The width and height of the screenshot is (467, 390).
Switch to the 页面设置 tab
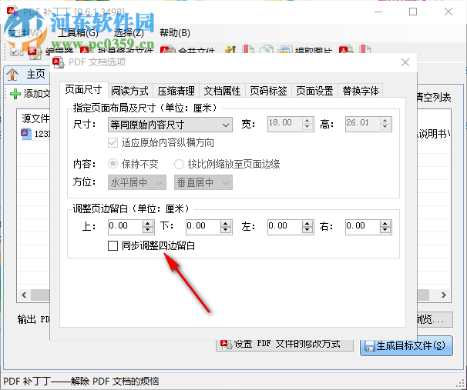click(314, 91)
